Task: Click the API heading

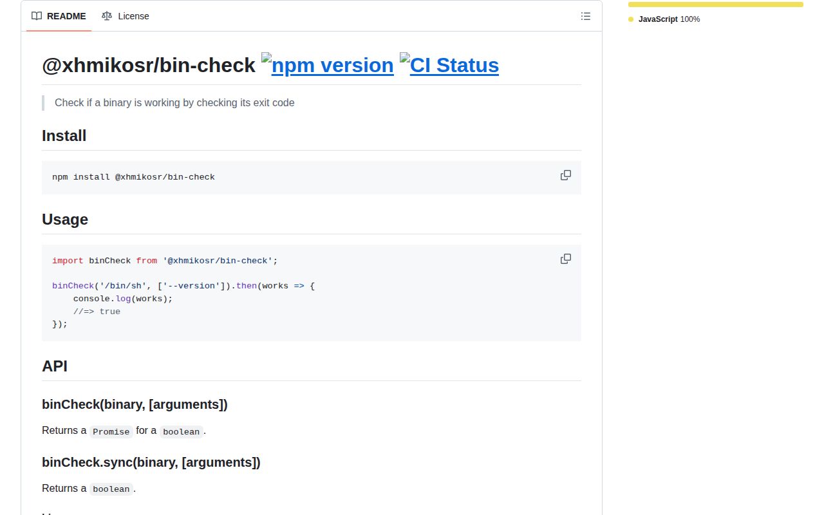Action: click(x=55, y=366)
